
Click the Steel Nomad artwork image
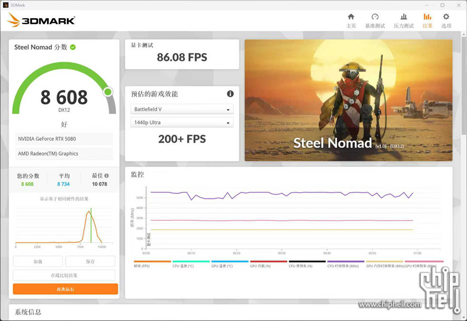348,100
